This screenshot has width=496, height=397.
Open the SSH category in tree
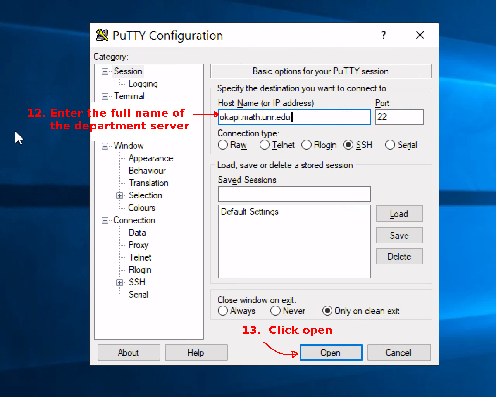tap(137, 282)
